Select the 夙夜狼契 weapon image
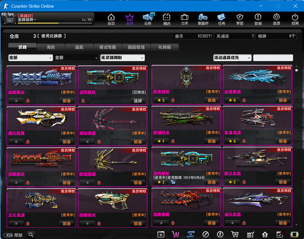 [186, 77]
